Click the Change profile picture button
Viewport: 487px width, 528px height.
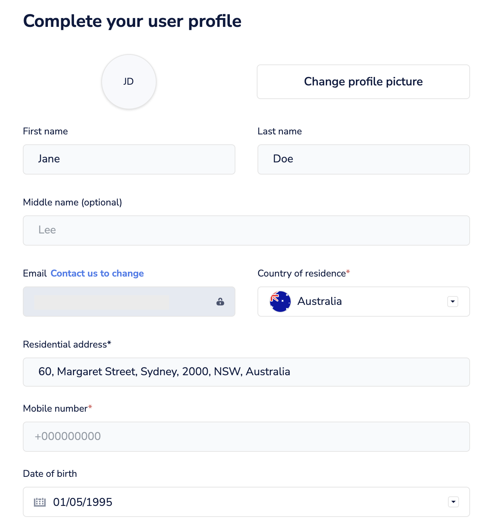[x=363, y=82]
